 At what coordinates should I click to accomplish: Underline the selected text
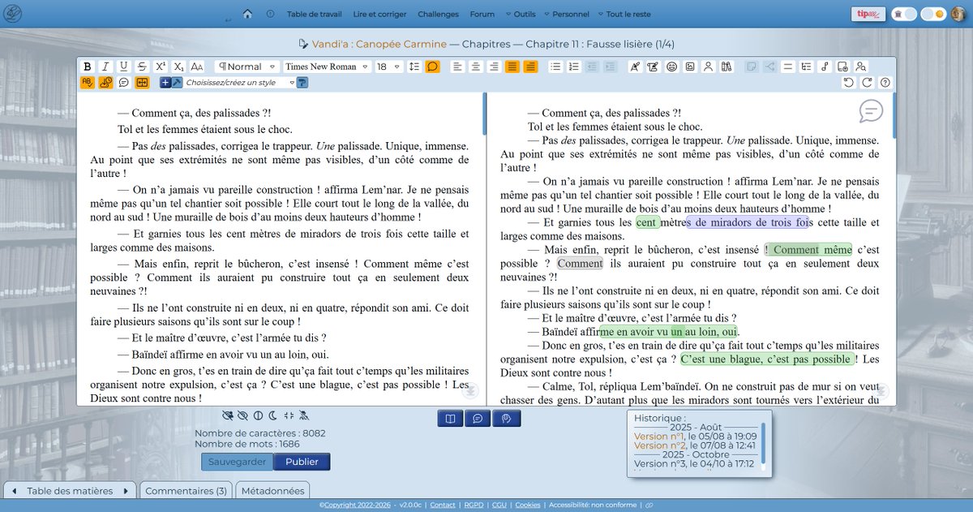(124, 67)
